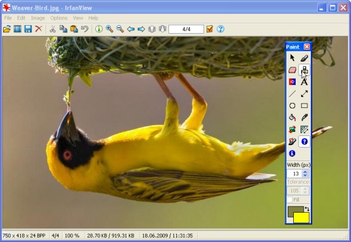351x242 pixels.
Task: Select the arrow pointer tool in Paint
Action: [292, 58]
